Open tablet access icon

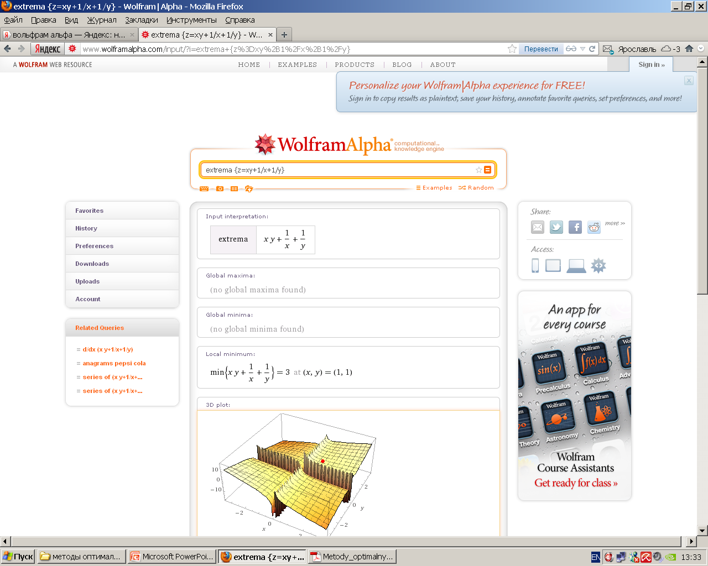coord(553,266)
